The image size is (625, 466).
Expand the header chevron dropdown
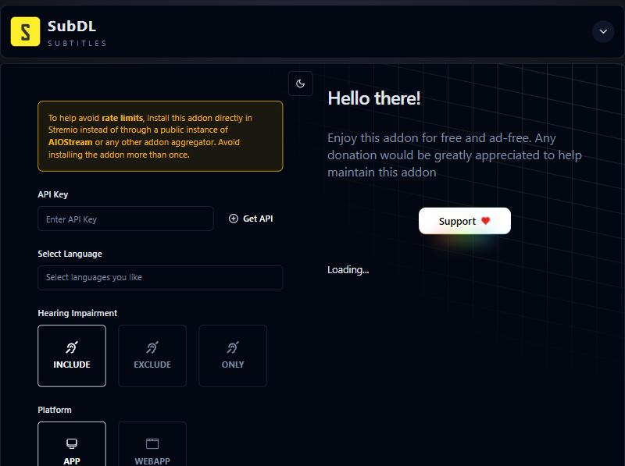[x=603, y=31]
